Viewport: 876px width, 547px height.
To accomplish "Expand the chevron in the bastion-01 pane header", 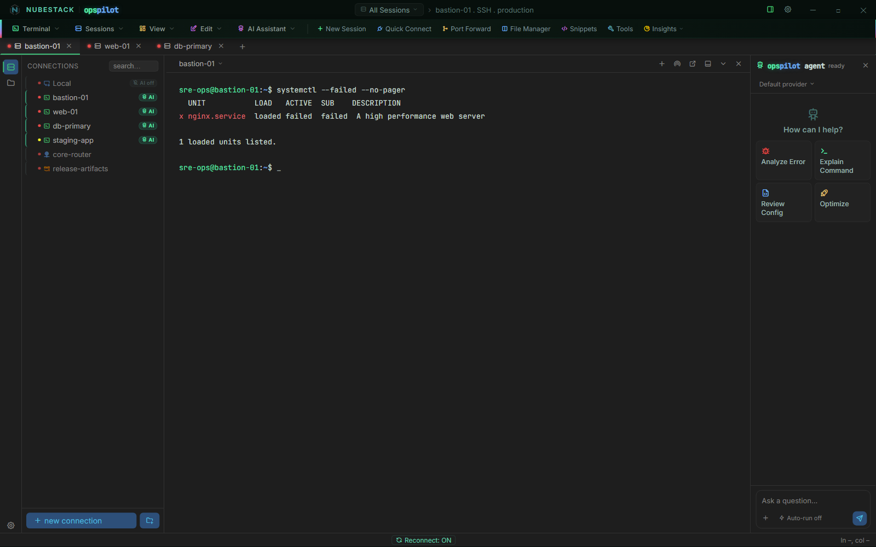I will (x=723, y=64).
